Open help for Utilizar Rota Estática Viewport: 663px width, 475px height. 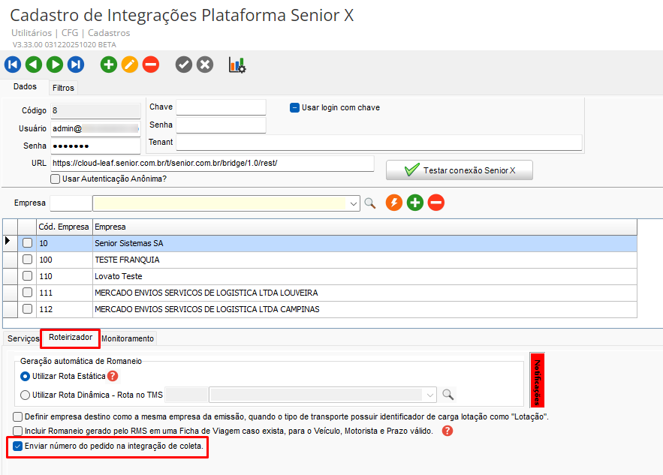click(x=113, y=376)
